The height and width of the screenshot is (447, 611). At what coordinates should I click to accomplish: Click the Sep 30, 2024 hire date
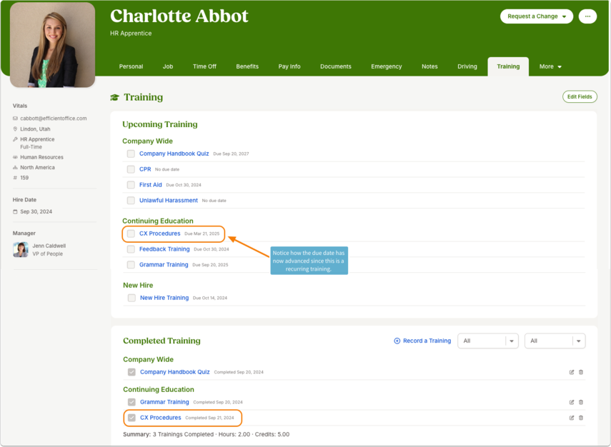pyautogui.click(x=36, y=212)
